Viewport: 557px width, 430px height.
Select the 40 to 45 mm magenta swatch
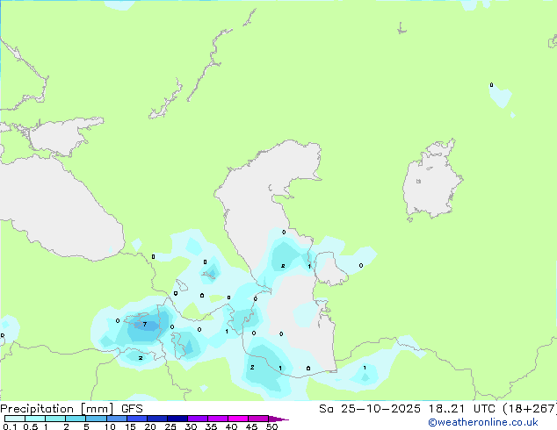tap(238, 419)
